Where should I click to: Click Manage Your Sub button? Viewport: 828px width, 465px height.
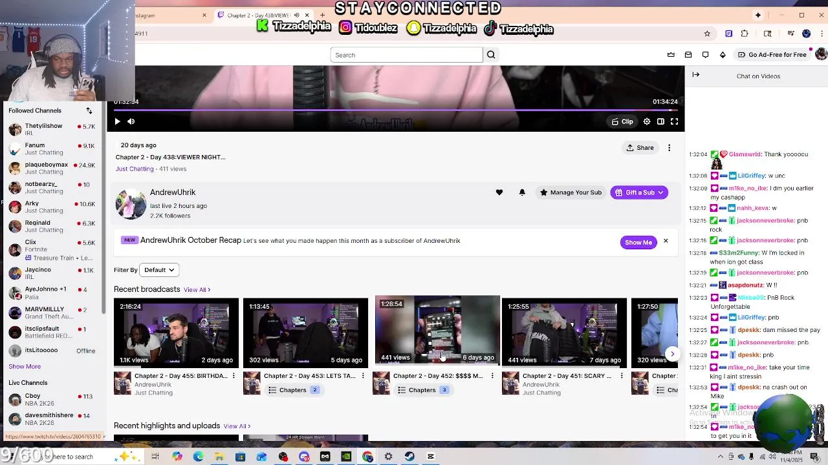click(x=571, y=192)
